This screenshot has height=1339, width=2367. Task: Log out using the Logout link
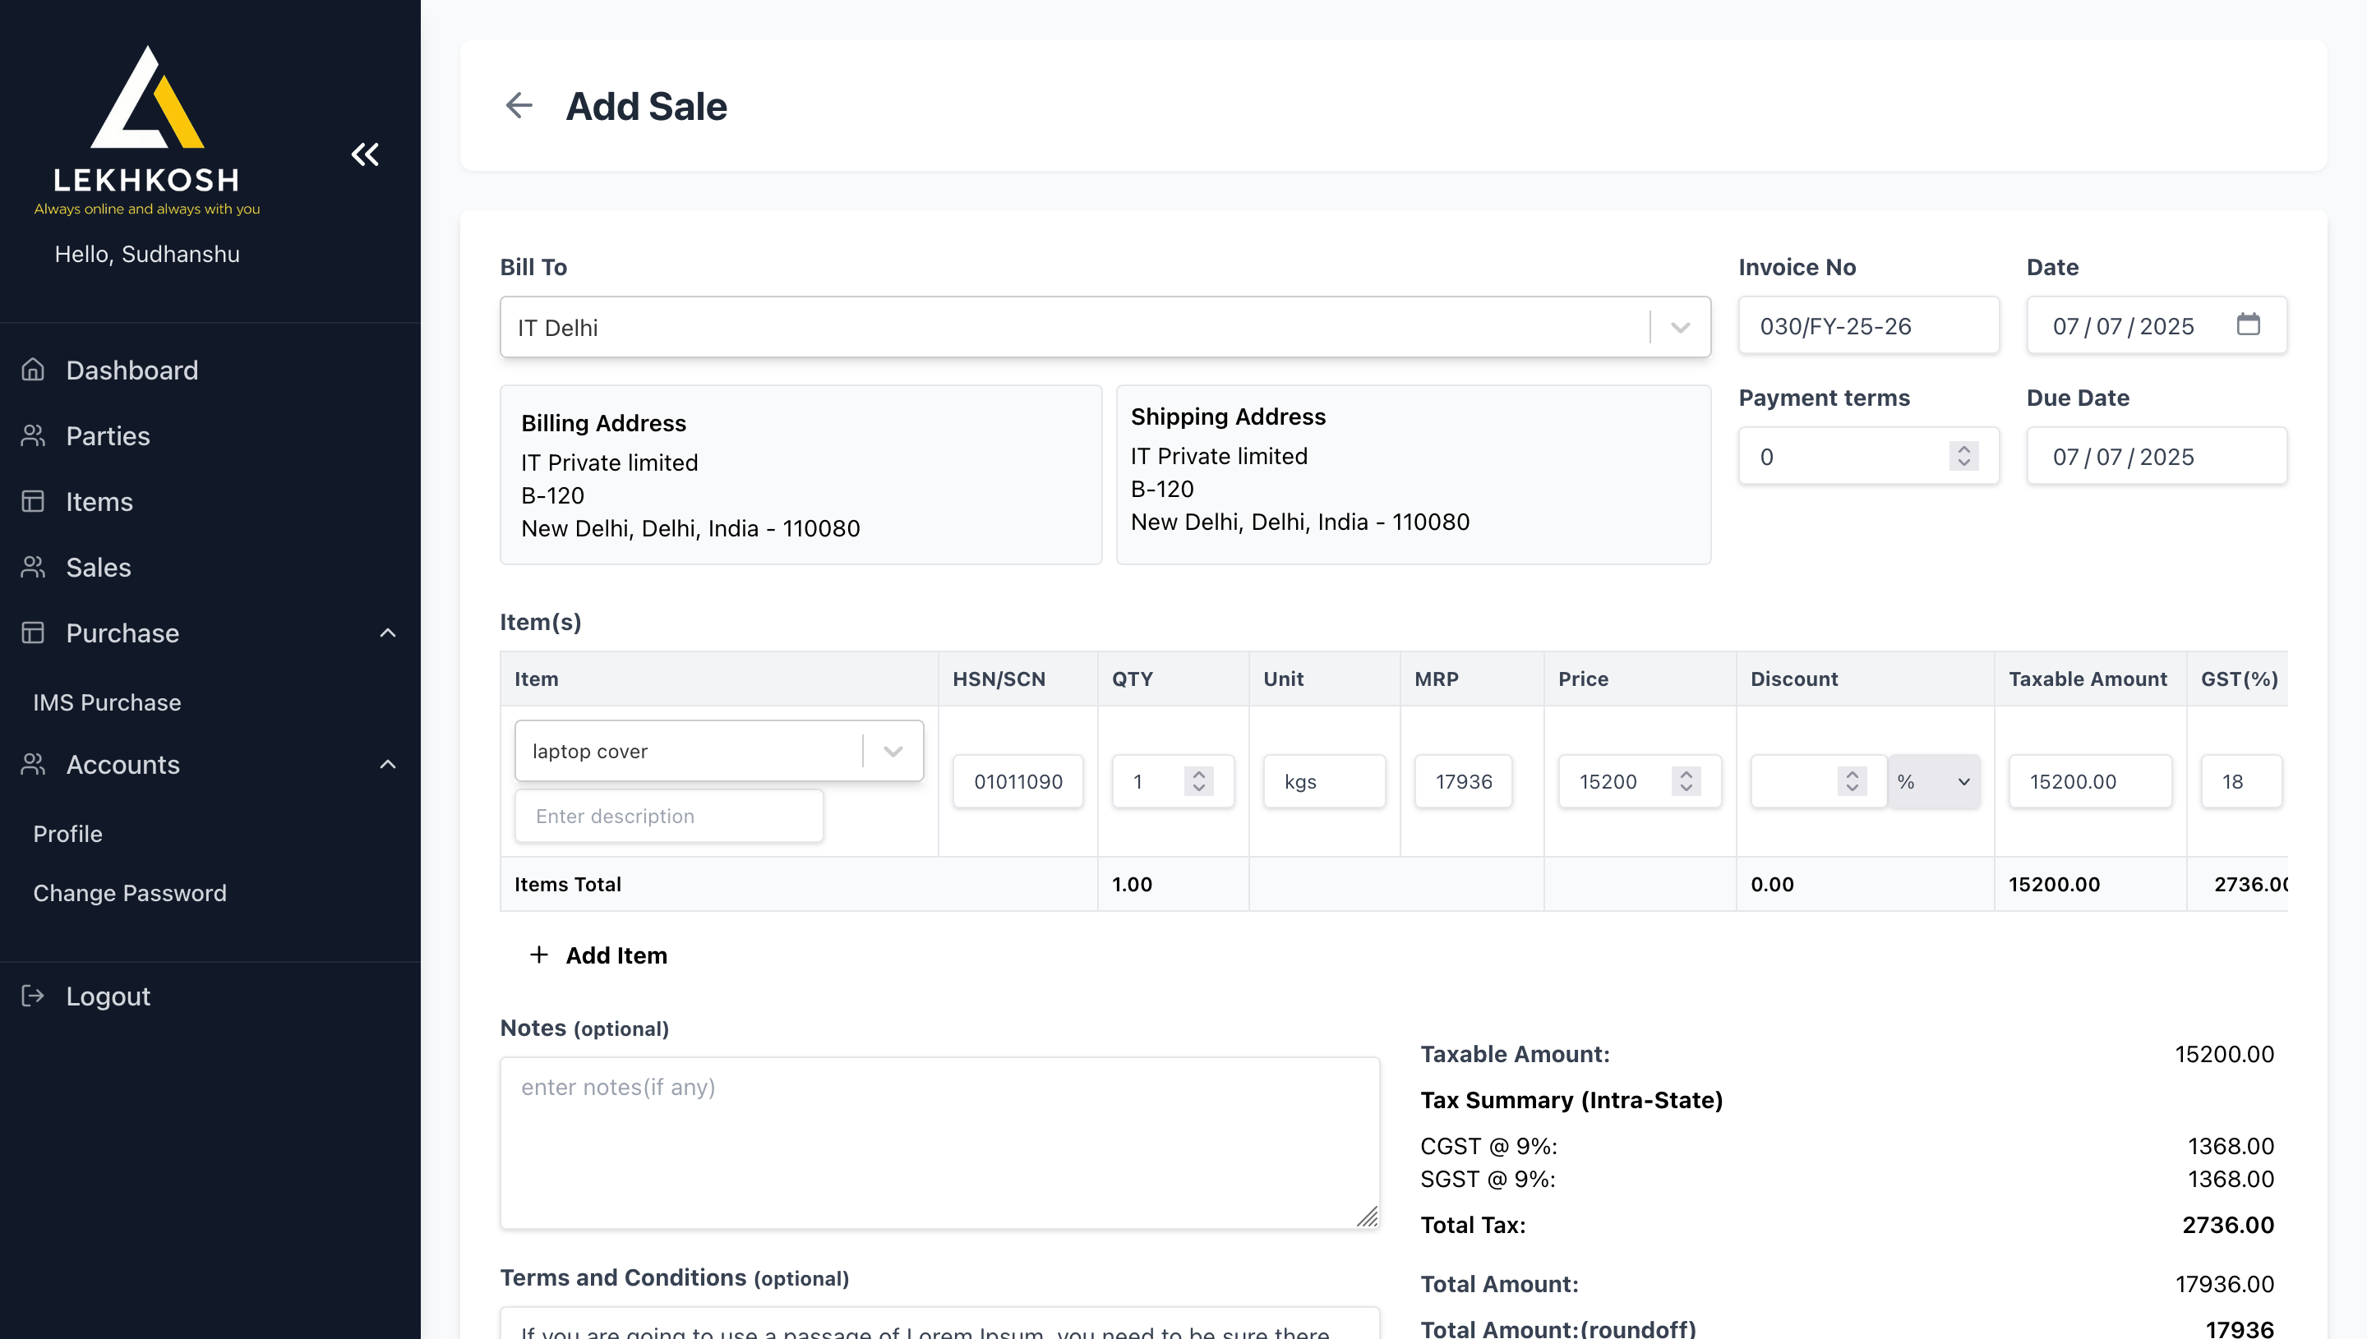pyautogui.click(x=108, y=996)
